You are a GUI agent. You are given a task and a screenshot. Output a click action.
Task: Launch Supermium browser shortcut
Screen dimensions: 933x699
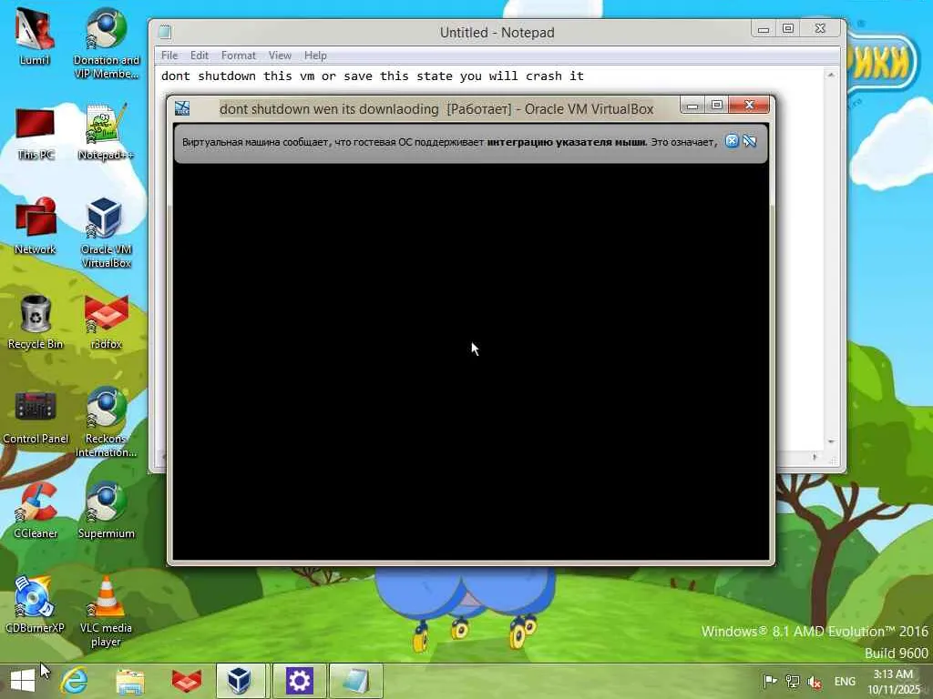pyautogui.click(x=106, y=512)
